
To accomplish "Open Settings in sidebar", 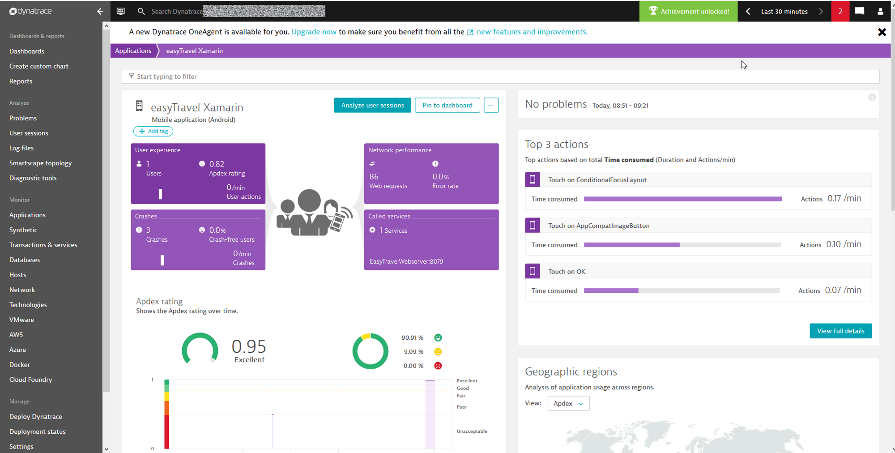I will coord(21,447).
